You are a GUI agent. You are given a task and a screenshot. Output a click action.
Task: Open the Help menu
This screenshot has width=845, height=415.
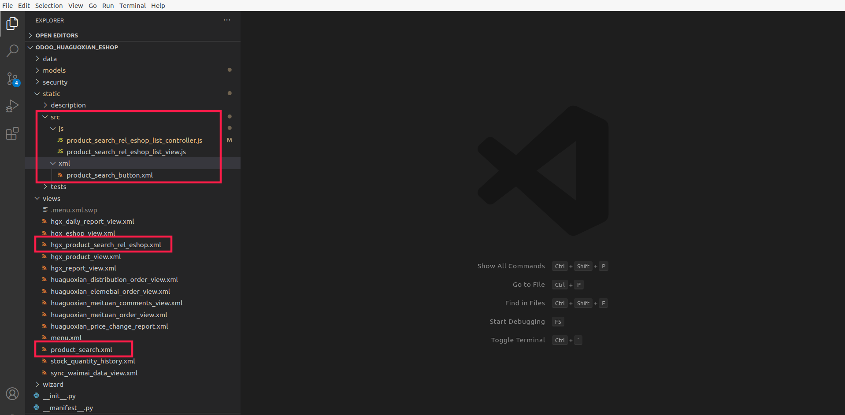(158, 5)
